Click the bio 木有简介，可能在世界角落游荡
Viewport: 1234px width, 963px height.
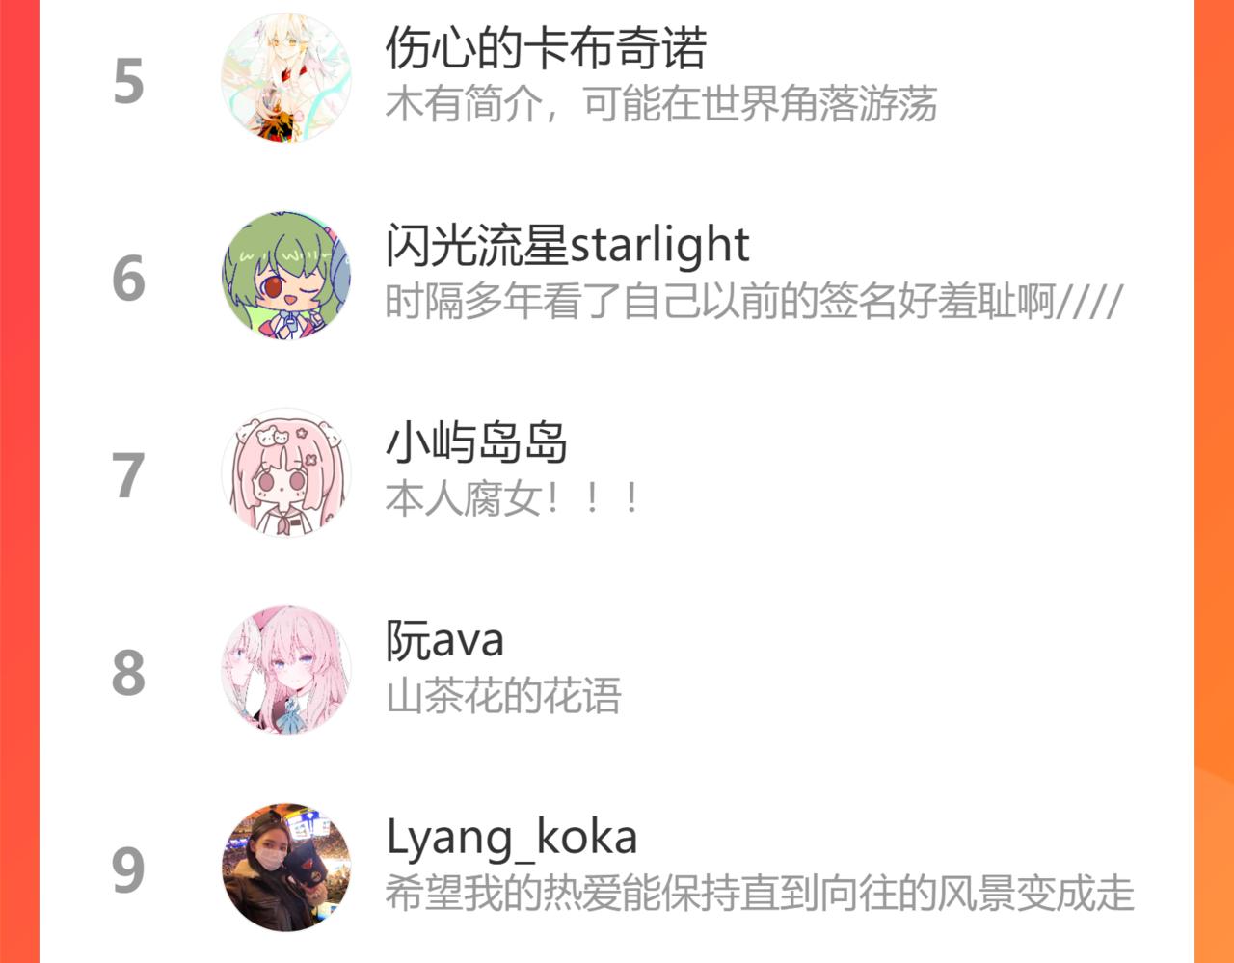[x=661, y=104]
